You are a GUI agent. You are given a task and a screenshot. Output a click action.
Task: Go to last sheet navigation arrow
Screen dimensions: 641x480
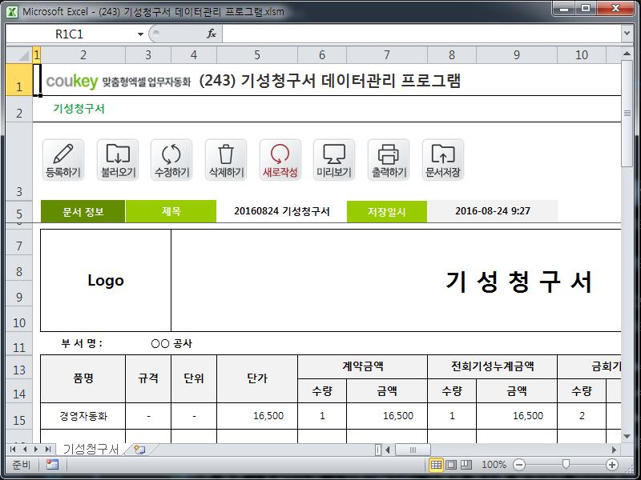click(x=48, y=450)
